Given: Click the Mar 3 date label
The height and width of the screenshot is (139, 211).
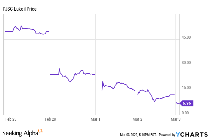Looking at the screenshot, I should tap(175, 119).
